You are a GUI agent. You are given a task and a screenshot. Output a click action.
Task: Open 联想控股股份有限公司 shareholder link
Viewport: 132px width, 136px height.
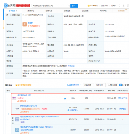[x=29, y=106]
